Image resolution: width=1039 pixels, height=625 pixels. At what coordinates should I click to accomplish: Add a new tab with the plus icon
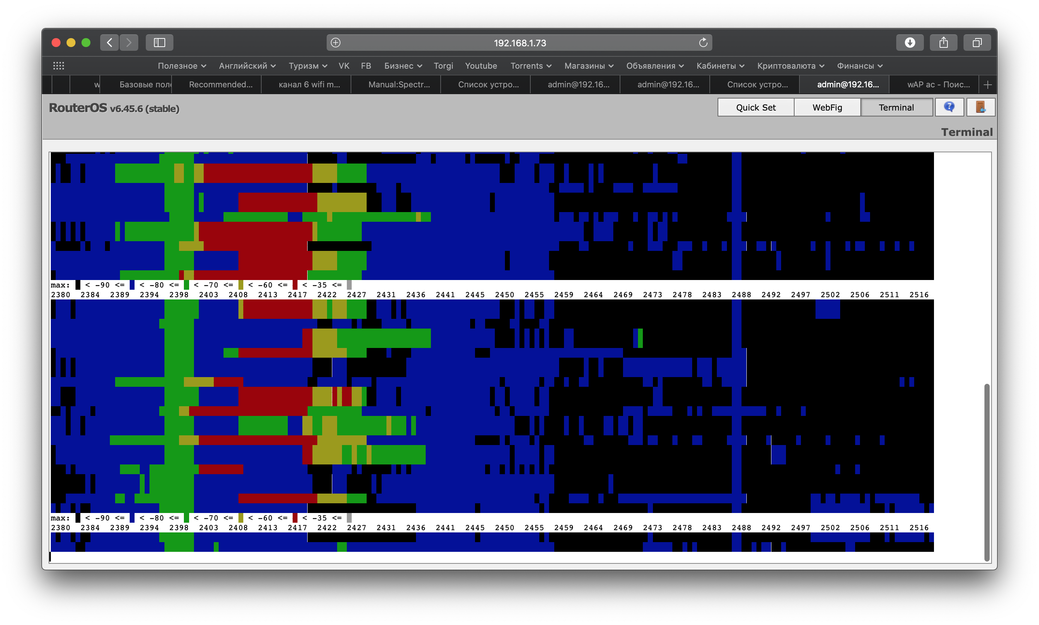[987, 85]
